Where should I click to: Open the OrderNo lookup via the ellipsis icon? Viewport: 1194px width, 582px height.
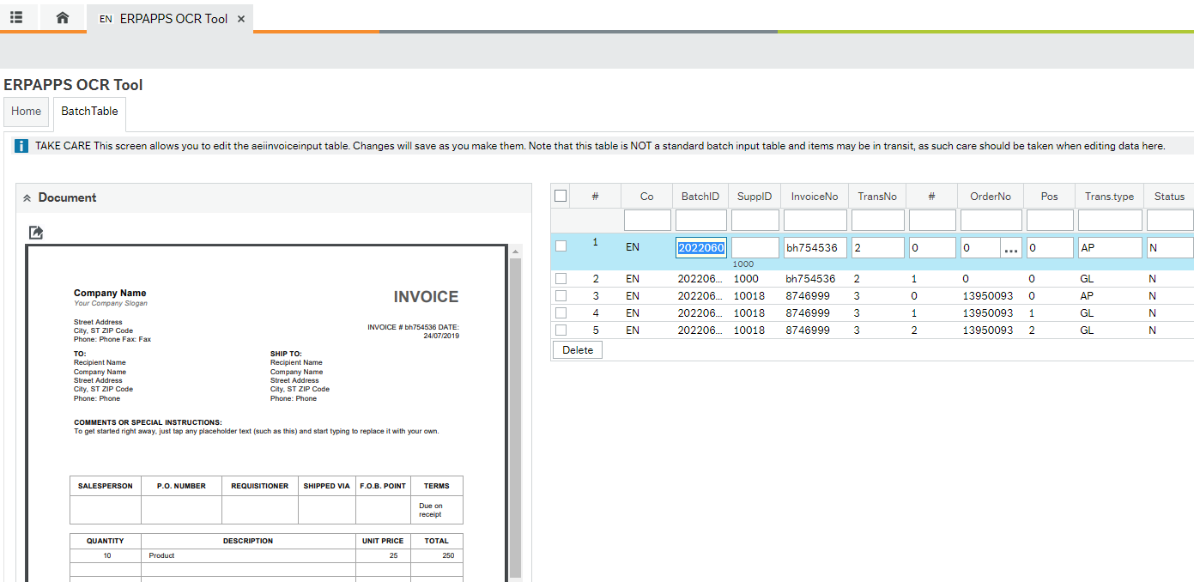(1010, 249)
